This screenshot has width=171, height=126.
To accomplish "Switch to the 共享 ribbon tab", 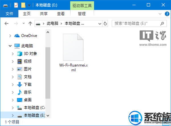I will pyautogui.click(x=44, y=14).
